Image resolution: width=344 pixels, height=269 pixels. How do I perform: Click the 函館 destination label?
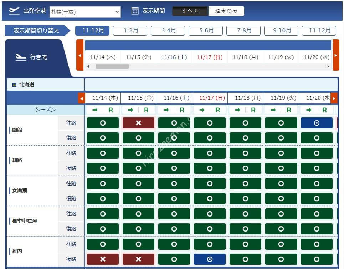(17, 130)
